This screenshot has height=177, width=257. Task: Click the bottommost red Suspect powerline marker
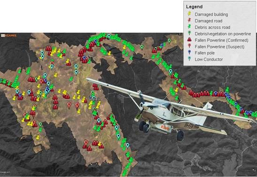86,143
